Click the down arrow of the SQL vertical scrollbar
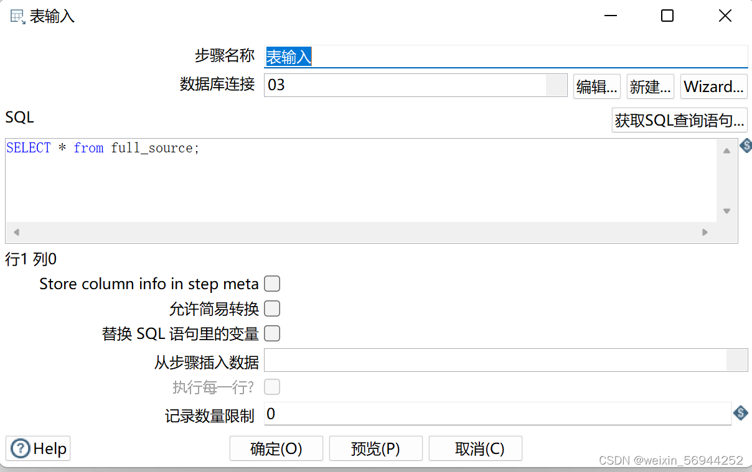 click(x=726, y=210)
